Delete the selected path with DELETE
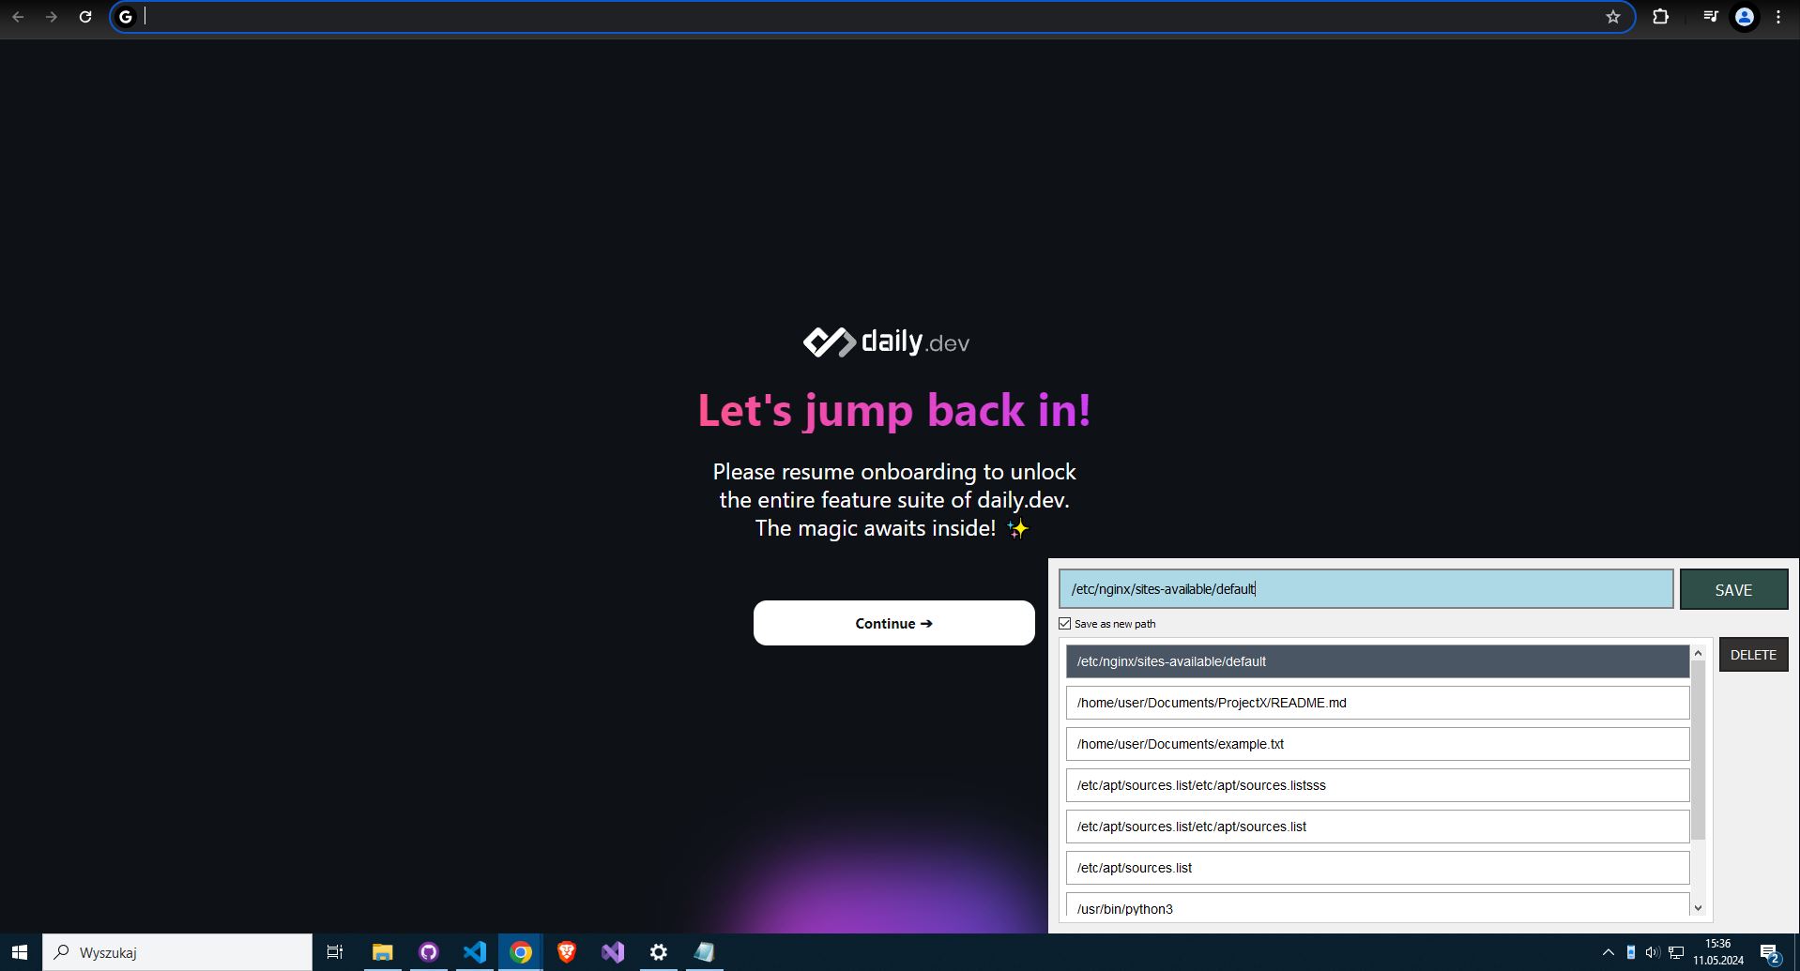The height and width of the screenshot is (971, 1800). point(1753,655)
